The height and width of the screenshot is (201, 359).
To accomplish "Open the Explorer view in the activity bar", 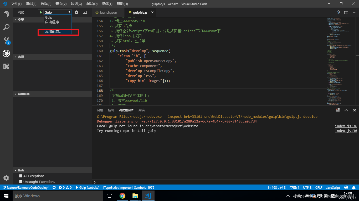I will click(x=6, y=14).
